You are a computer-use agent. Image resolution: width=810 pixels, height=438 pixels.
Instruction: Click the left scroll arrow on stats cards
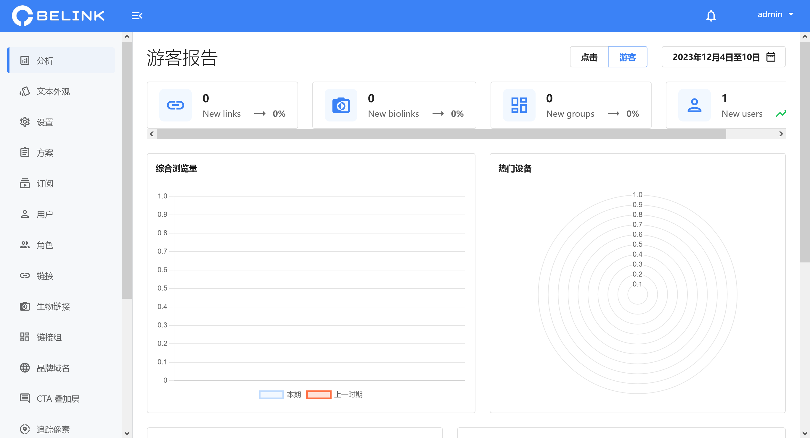click(x=152, y=134)
